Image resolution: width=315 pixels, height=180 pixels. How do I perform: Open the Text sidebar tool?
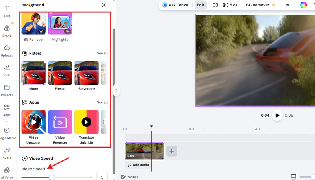pos(7,12)
